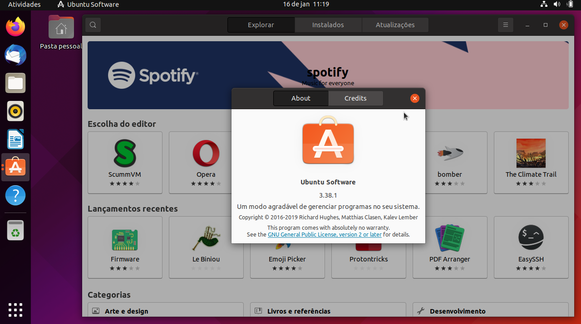Click the EasySSH star rating
The width and height of the screenshot is (581, 324).
tap(531, 268)
